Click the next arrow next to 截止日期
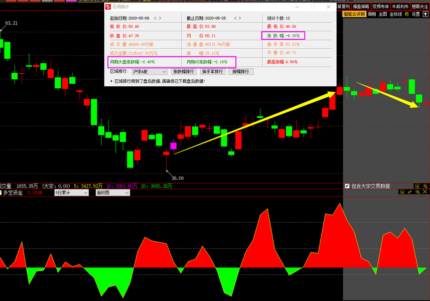Image resolution: width=430 pixels, height=301 pixels. coord(240,18)
